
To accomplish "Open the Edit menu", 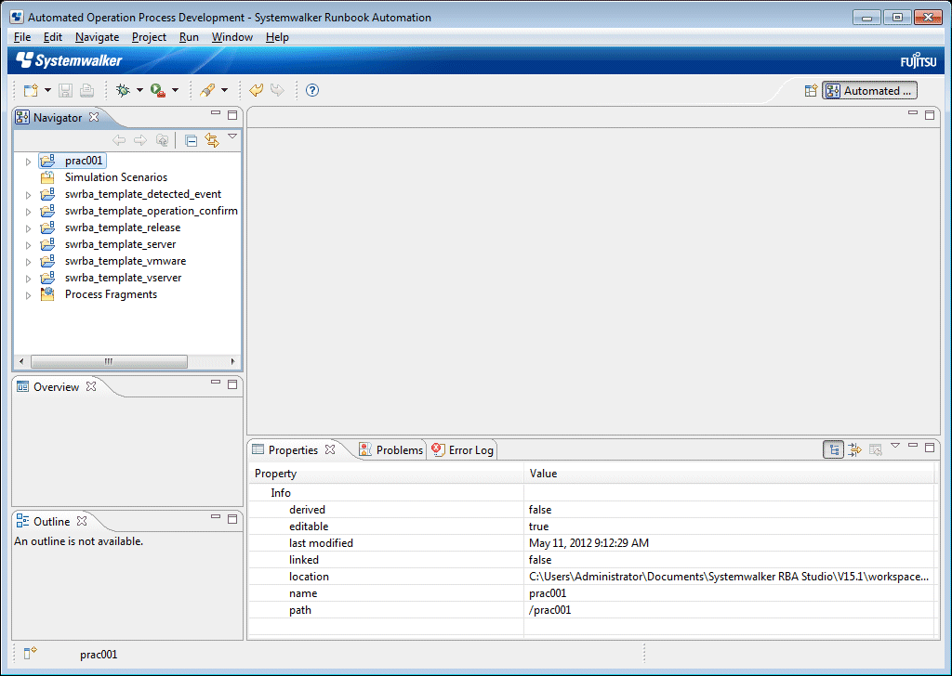I will 53,37.
